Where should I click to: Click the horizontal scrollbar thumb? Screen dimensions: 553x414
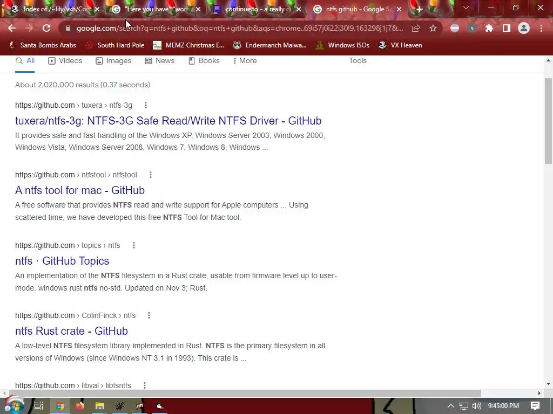(245, 393)
